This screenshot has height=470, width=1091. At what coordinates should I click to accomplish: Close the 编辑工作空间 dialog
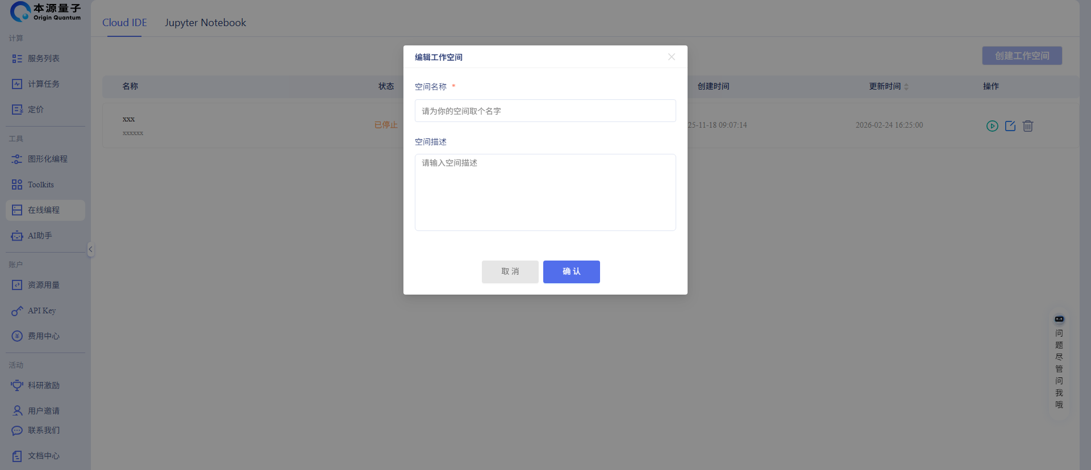(672, 57)
